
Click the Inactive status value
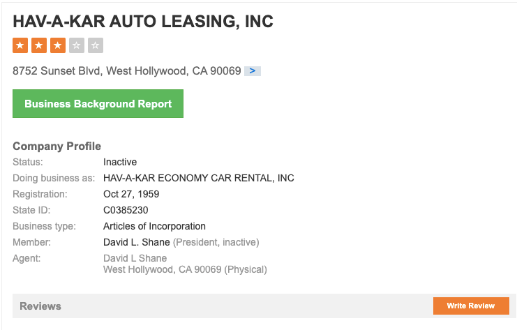click(120, 162)
